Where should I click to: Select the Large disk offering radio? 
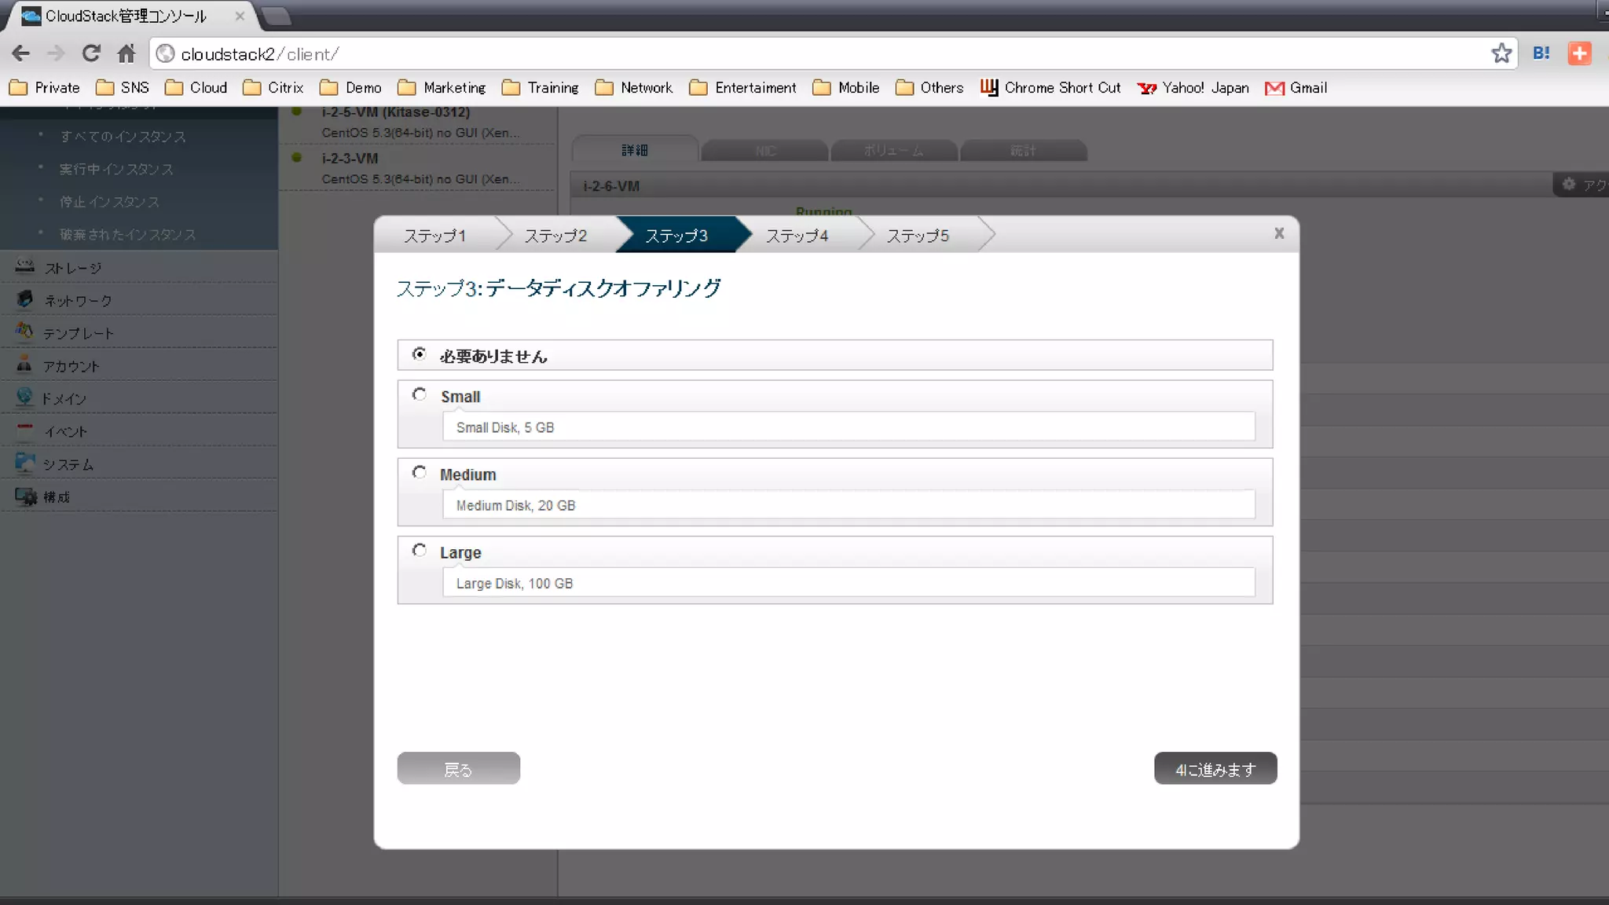420,550
